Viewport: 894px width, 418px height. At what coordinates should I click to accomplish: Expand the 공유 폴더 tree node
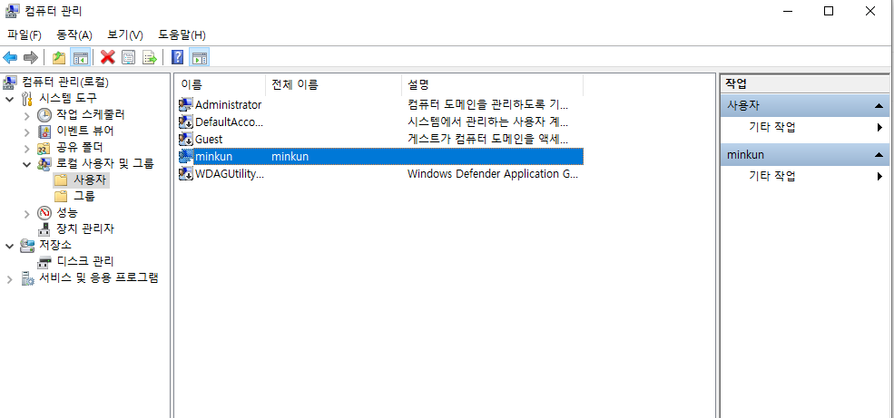tap(27, 149)
